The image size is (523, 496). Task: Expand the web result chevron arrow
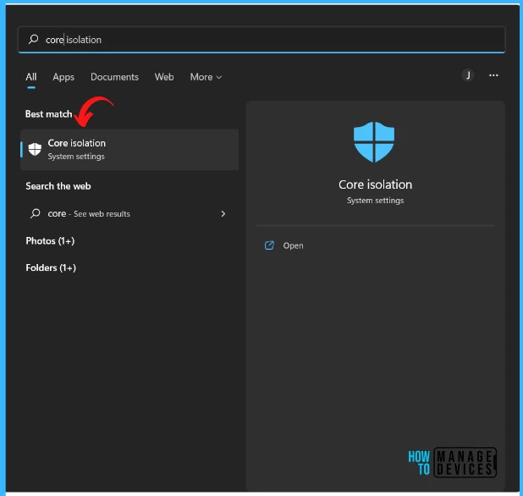(223, 213)
